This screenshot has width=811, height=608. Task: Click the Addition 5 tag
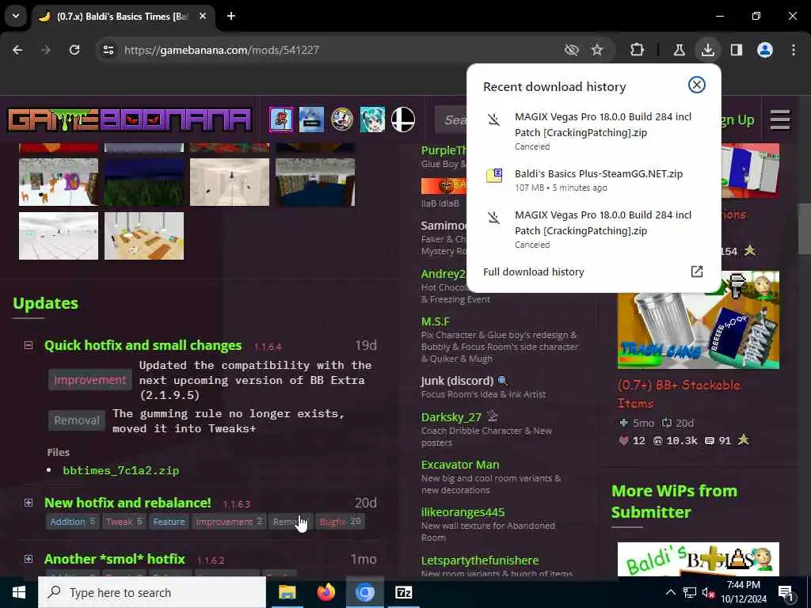[x=72, y=522]
